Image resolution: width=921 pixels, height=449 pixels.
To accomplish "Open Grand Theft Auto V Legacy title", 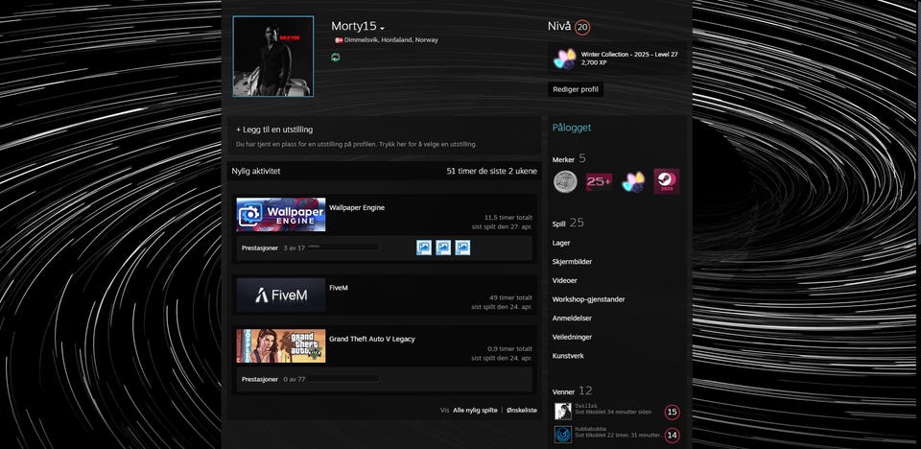I will tap(372, 339).
